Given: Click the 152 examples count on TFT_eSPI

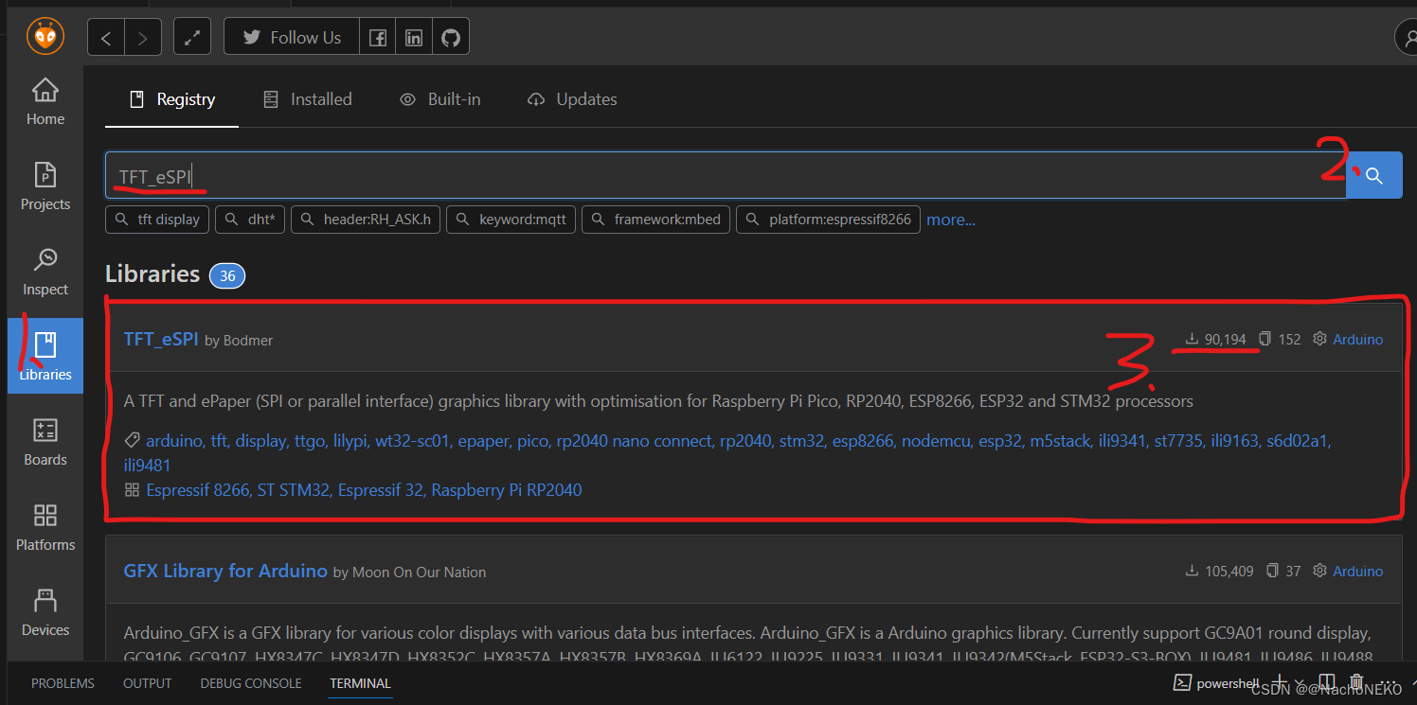Looking at the screenshot, I should pos(1280,339).
